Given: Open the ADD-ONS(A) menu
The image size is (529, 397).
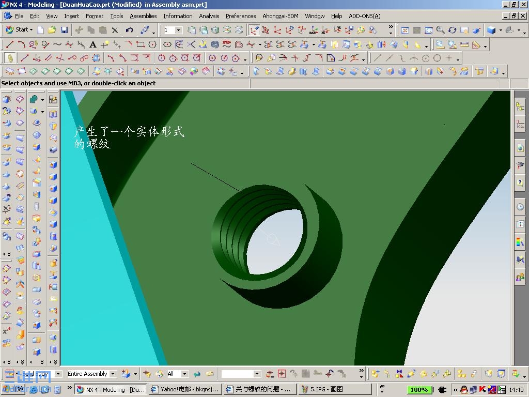Looking at the screenshot, I should pos(364,16).
